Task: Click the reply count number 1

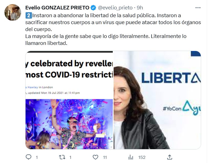Action: 37,157
